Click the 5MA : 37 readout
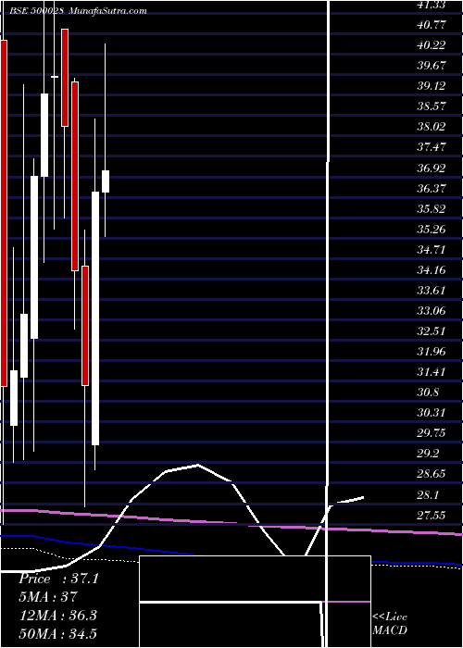463x648 pixels. pos(48,597)
